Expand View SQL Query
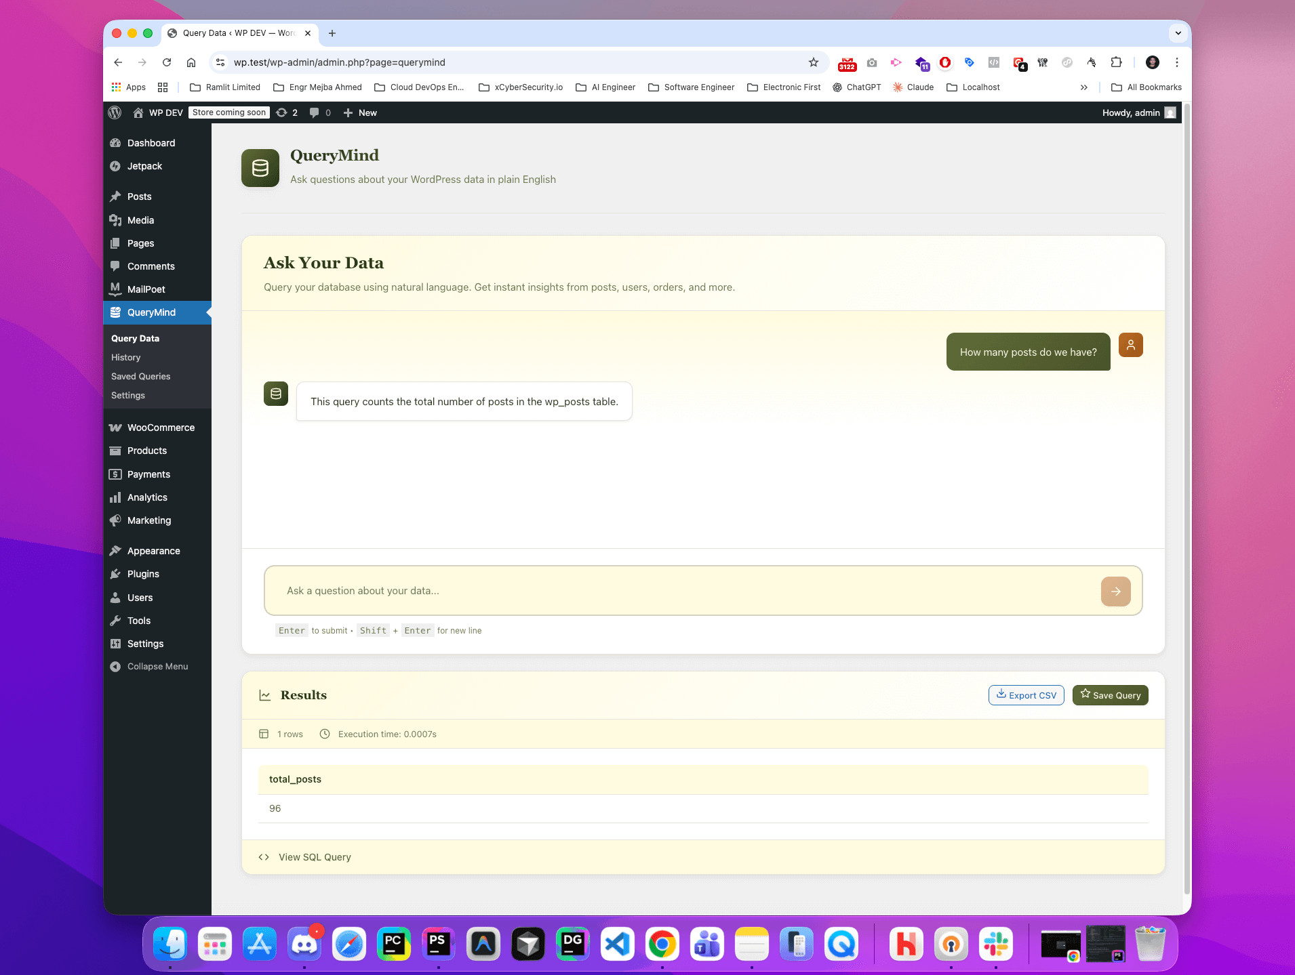 313,856
